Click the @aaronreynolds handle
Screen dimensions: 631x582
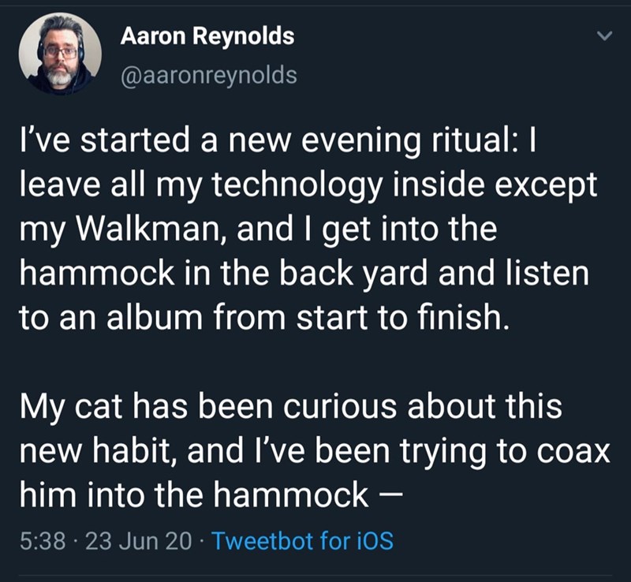[x=209, y=75]
